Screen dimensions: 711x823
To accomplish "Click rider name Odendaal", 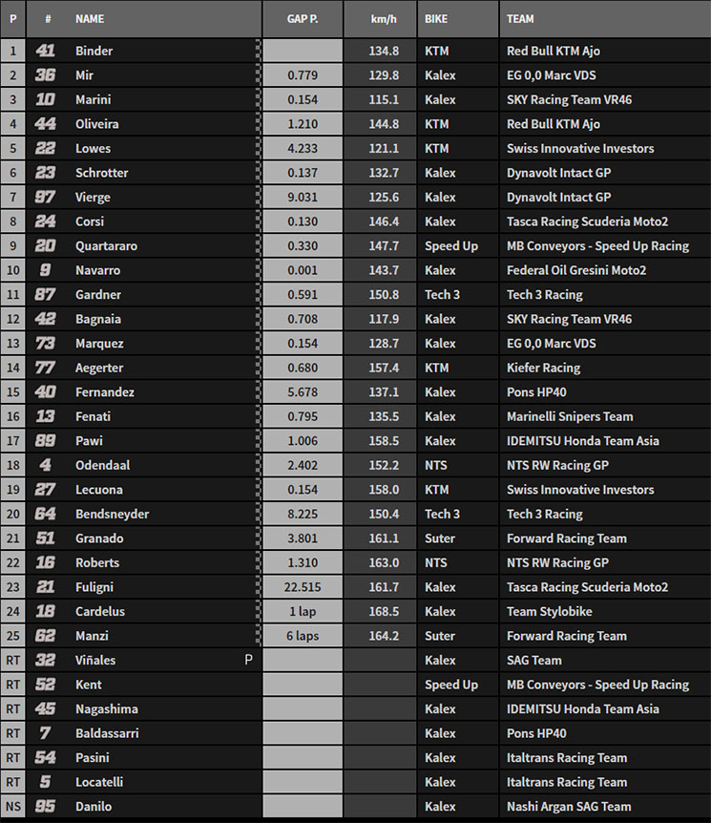I will (x=102, y=465).
